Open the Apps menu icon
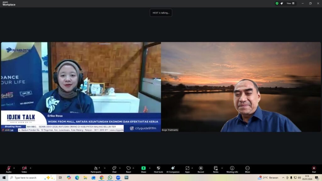 187,168
